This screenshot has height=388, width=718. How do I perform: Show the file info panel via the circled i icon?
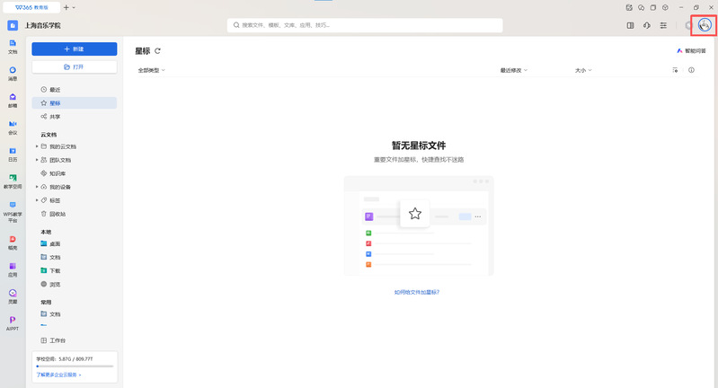click(691, 69)
